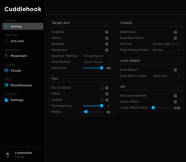Open the Auto Select Type dropdown
Viewport: 186px width, 162px height.
click(166, 76)
